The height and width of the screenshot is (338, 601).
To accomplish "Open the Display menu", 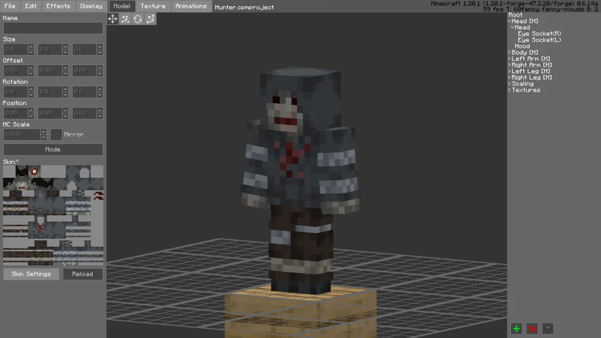I will (91, 6).
